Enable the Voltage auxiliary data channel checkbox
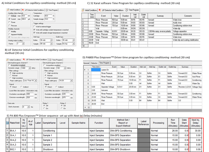This screenshot has height=152, width=209. click(x=9, y=16)
